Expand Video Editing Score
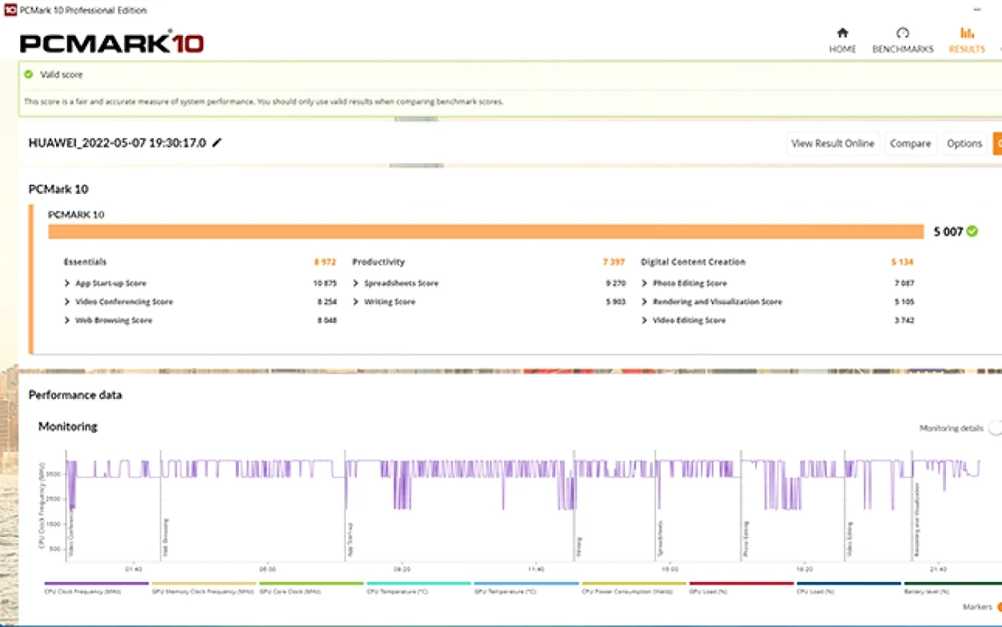 [x=644, y=320]
